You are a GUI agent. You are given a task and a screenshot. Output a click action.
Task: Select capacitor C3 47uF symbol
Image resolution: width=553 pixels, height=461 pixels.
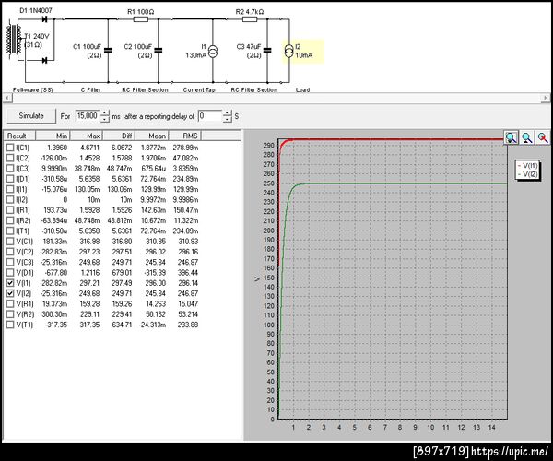[267, 51]
